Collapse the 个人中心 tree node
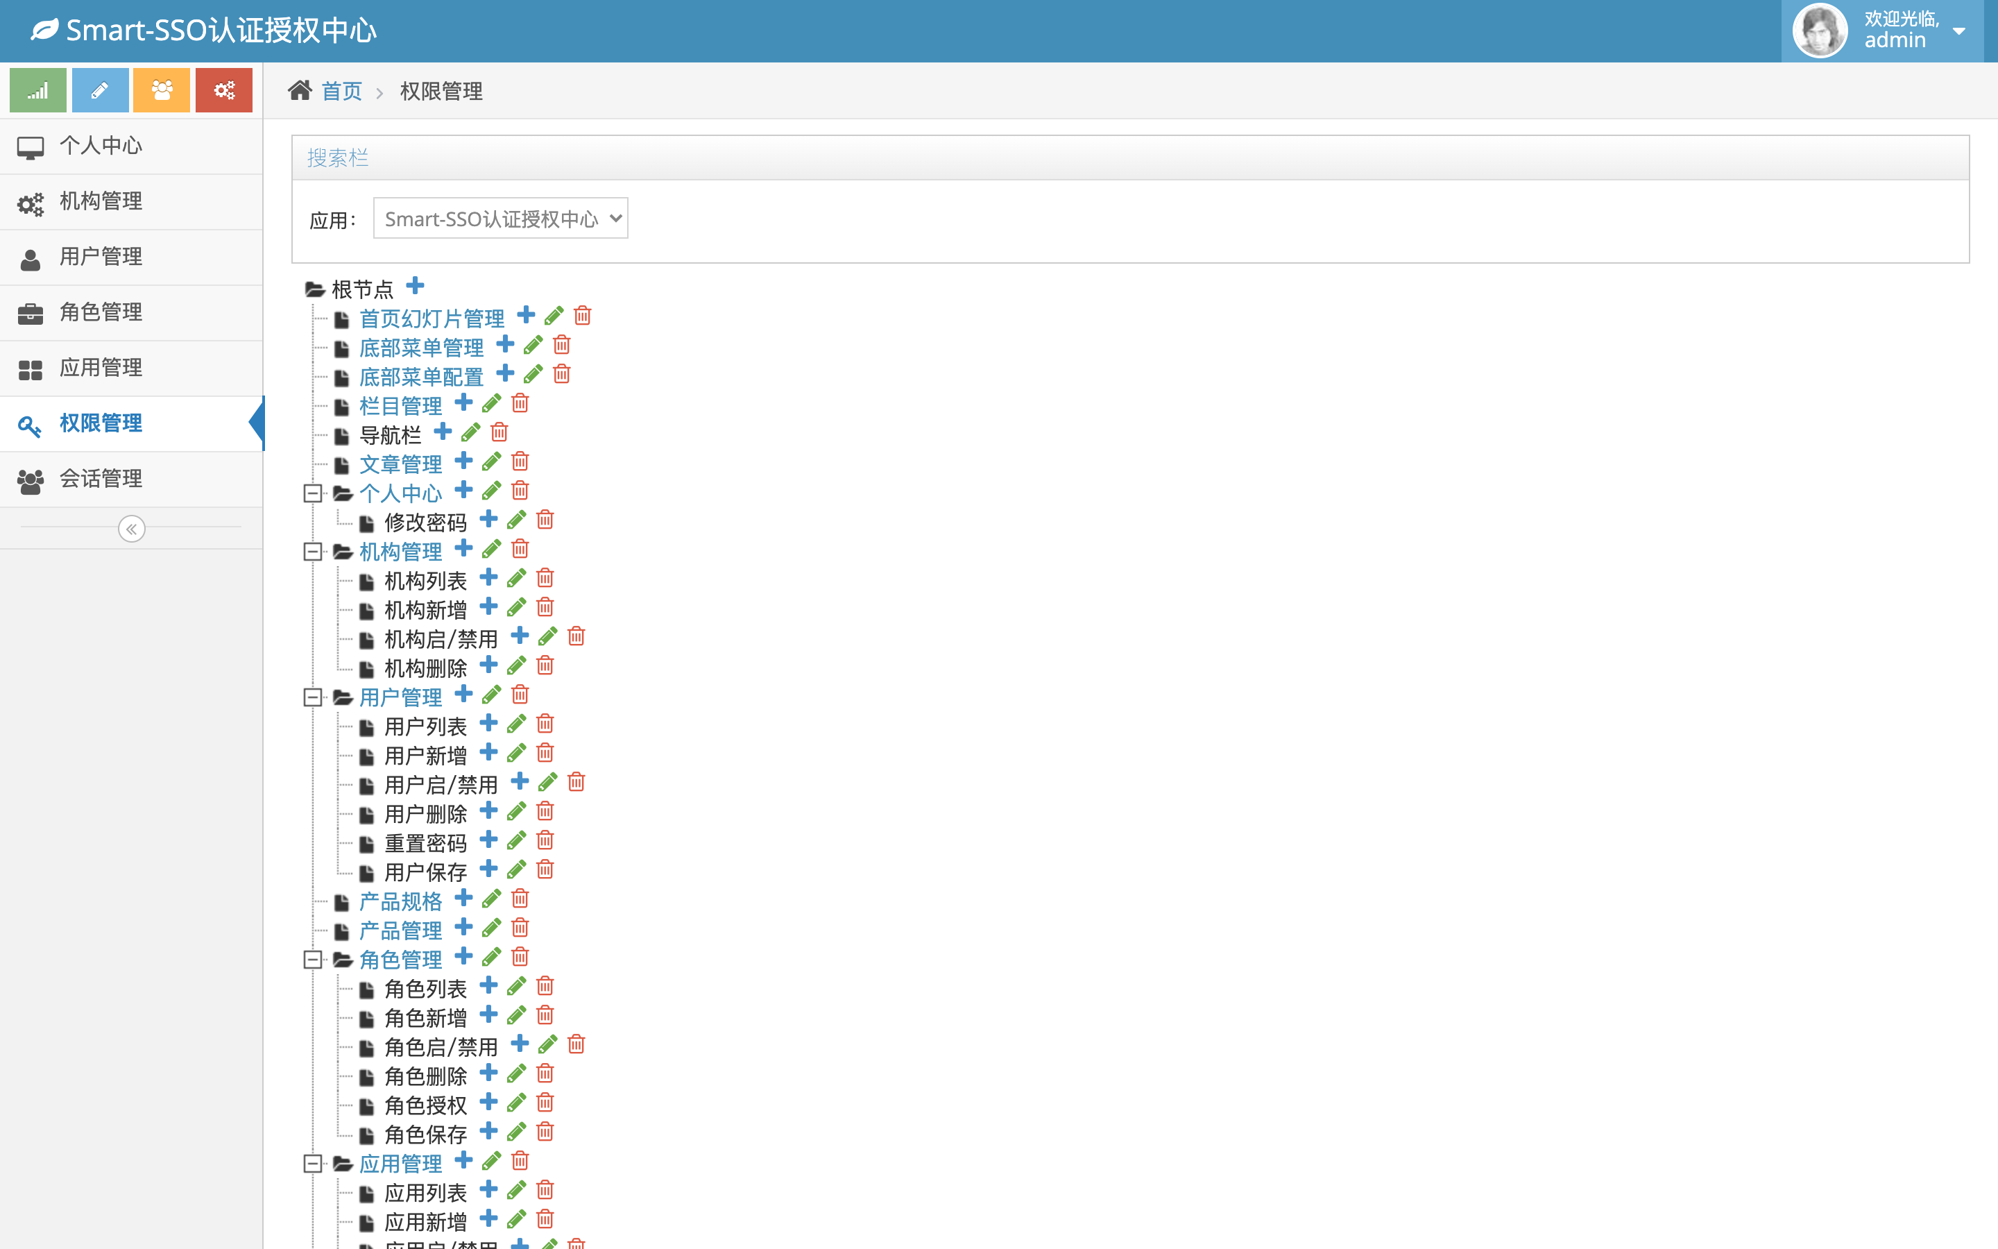The height and width of the screenshot is (1249, 1998). click(312, 493)
